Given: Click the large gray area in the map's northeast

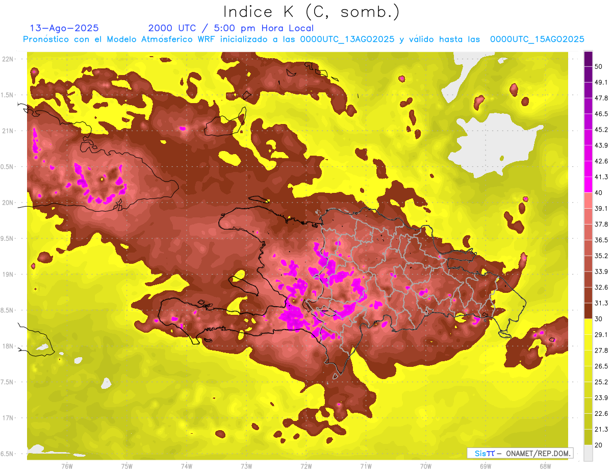Looking at the screenshot, I should [487, 143].
